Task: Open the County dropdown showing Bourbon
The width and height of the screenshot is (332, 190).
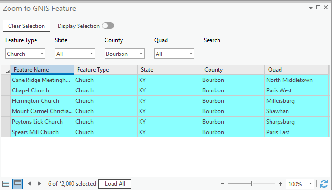Action: (124, 54)
